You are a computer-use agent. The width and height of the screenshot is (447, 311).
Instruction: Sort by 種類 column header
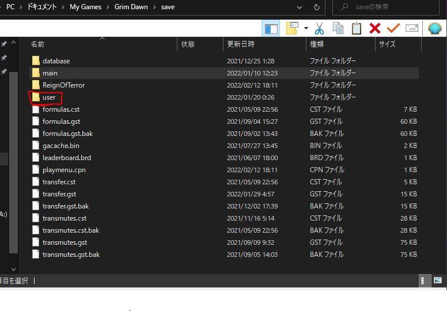pyautogui.click(x=316, y=44)
